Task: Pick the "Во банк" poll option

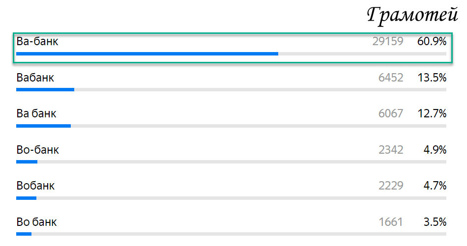Action: (x=36, y=222)
